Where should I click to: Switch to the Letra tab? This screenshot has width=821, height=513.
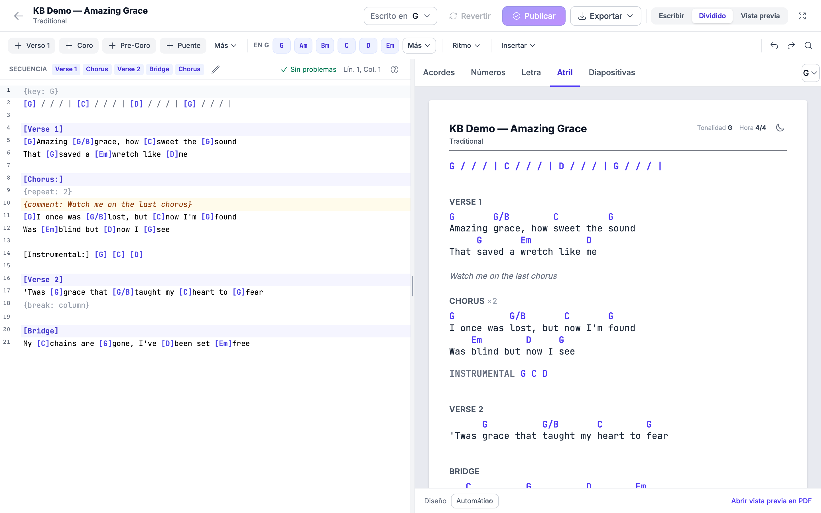pyautogui.click(x=531, y=73)
